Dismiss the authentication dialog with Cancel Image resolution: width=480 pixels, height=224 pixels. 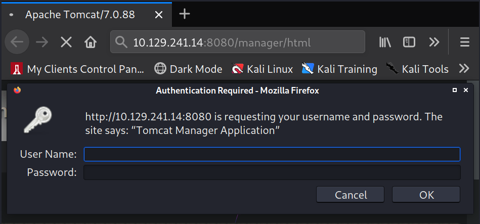point(350,195)
